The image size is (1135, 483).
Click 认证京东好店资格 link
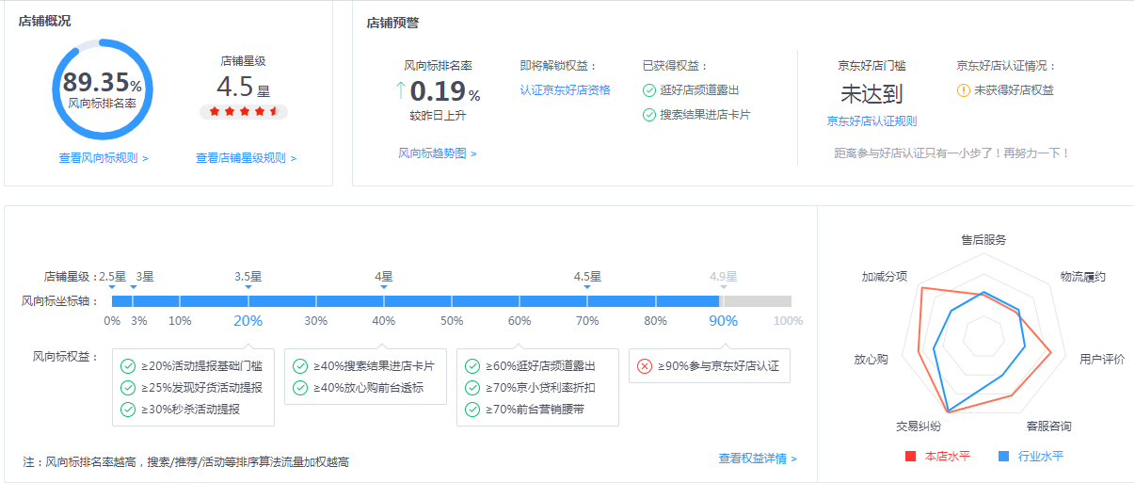(565, 90)
